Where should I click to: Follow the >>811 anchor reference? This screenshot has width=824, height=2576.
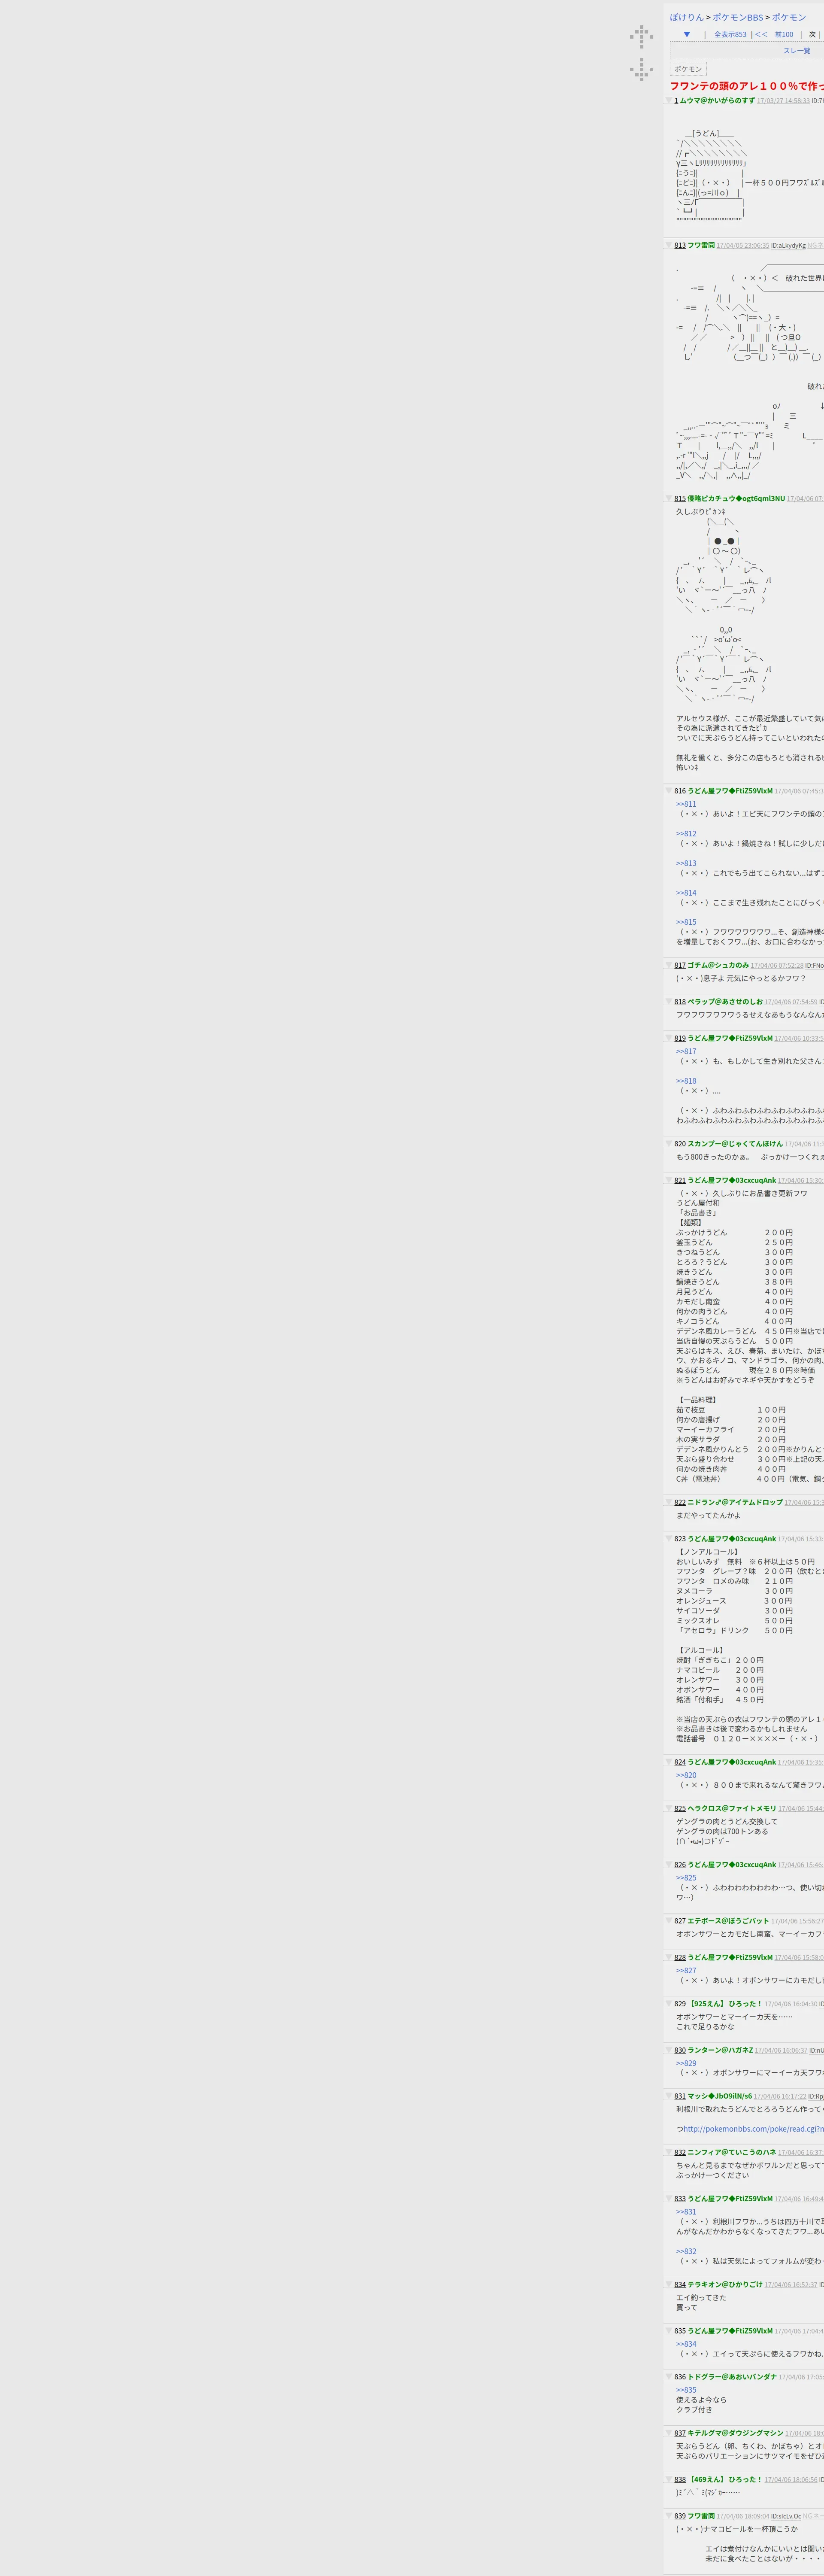click(686, 804)
